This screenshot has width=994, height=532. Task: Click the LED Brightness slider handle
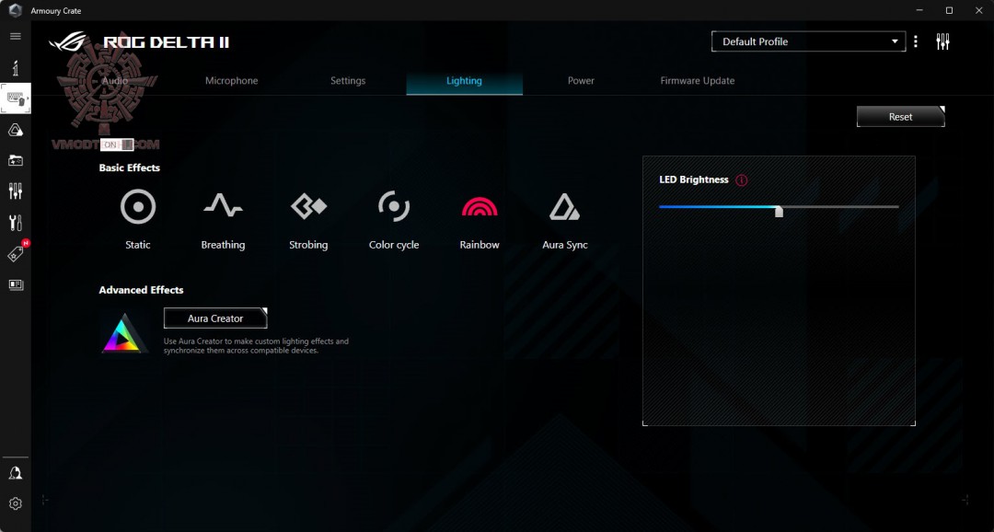tap(780, 211)
